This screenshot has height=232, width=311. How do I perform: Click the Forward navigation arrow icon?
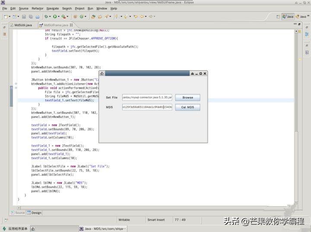(151, 17)
